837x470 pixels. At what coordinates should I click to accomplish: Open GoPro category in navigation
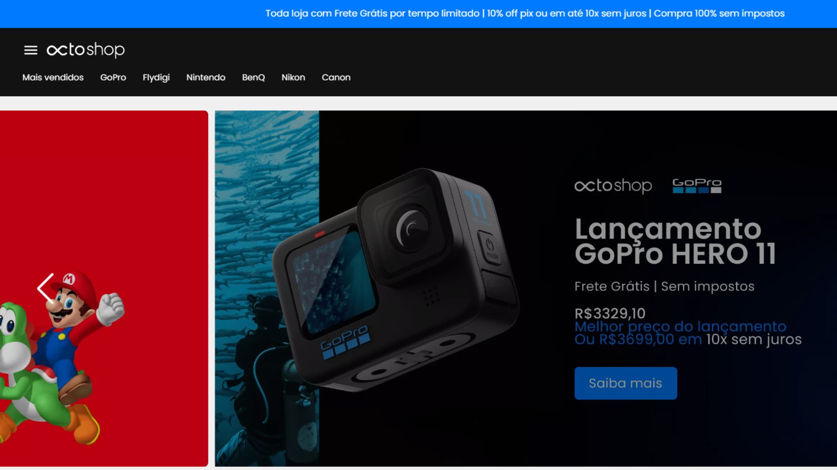coord(113,77)
